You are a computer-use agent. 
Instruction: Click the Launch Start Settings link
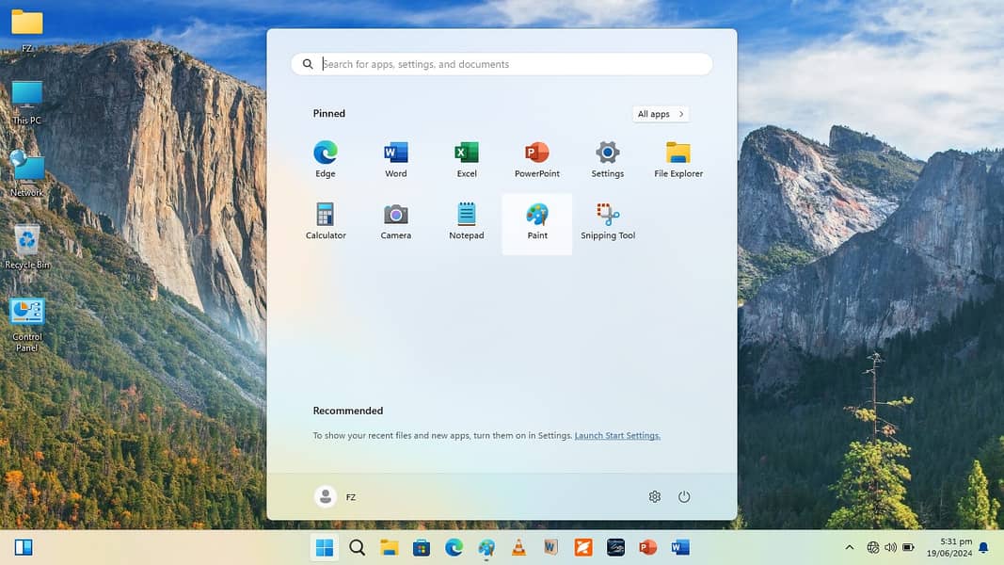coord(617,436)
